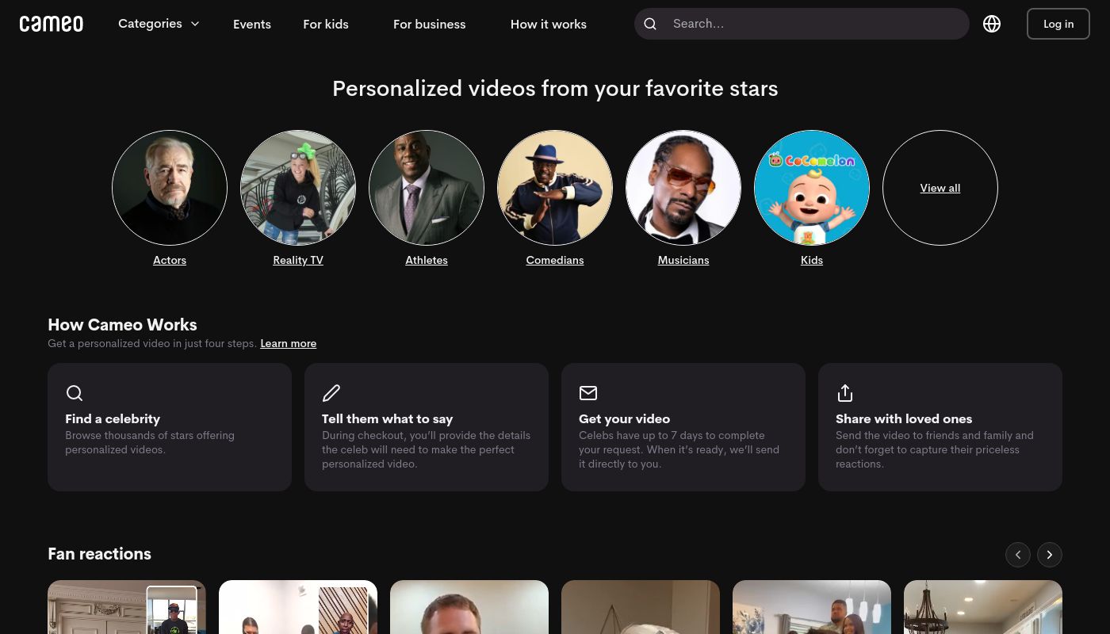Image resolution: width=1110 pixels, height=634 pixels.
Task: Click 'Personalized videos from your favorite stars' heading
Action: pos(555,89)
